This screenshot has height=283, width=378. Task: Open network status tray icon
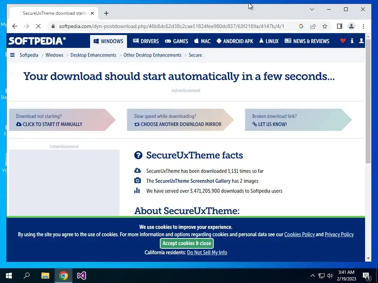pos(322,276)
